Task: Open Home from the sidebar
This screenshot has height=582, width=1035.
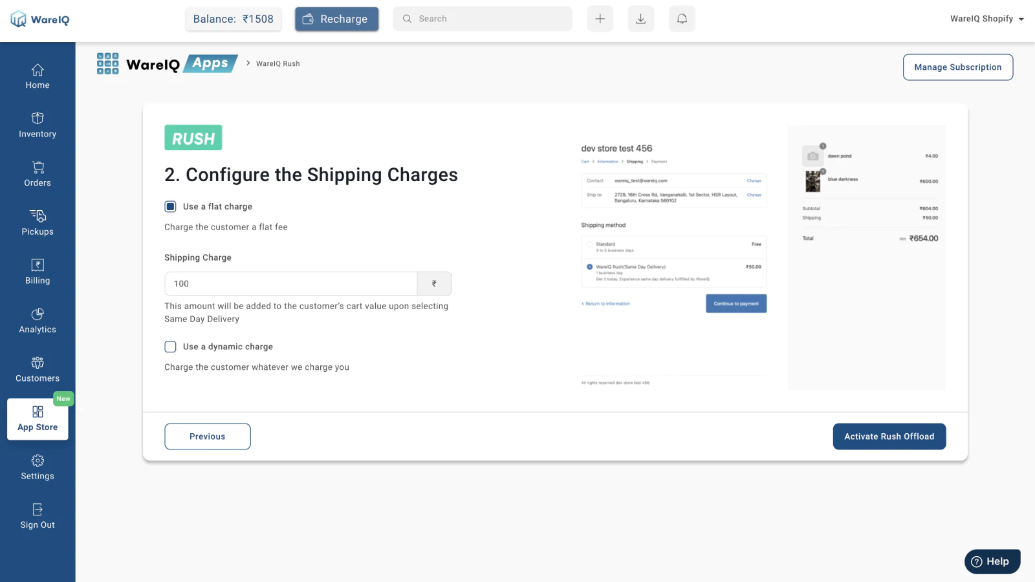Action: [38, 77]
